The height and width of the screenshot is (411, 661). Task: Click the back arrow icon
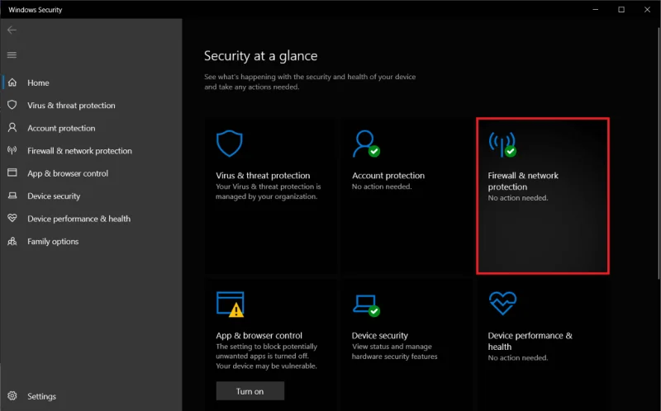point(12,30)
